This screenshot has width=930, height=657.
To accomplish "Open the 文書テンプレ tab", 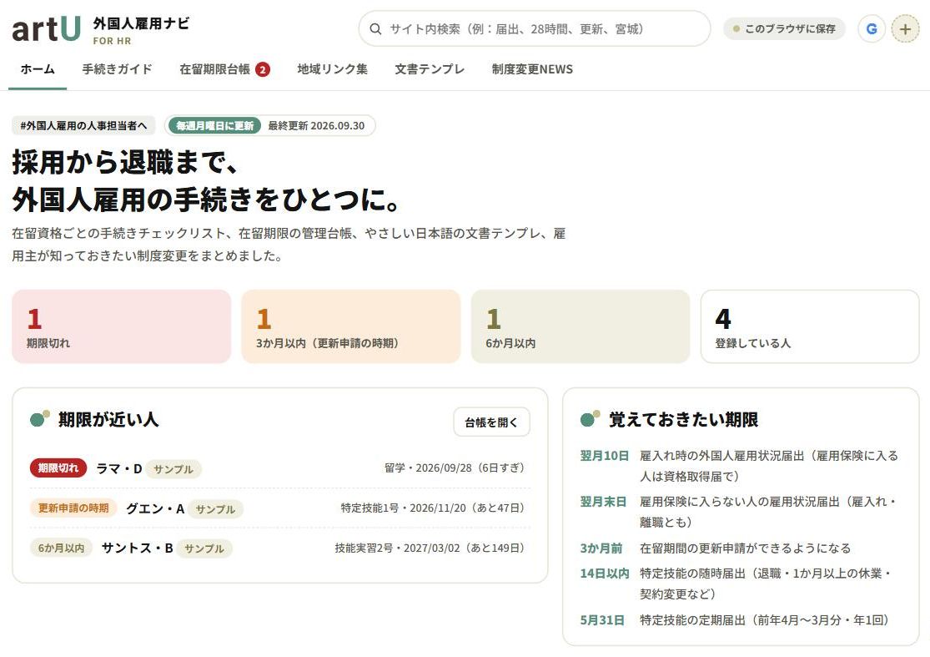I will click(x=430, y=69).
